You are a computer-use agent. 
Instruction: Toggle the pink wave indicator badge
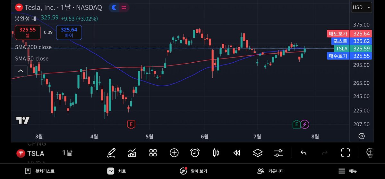click(x=124, y=7)
